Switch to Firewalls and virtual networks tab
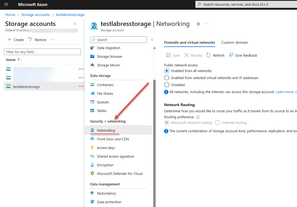 189,43
